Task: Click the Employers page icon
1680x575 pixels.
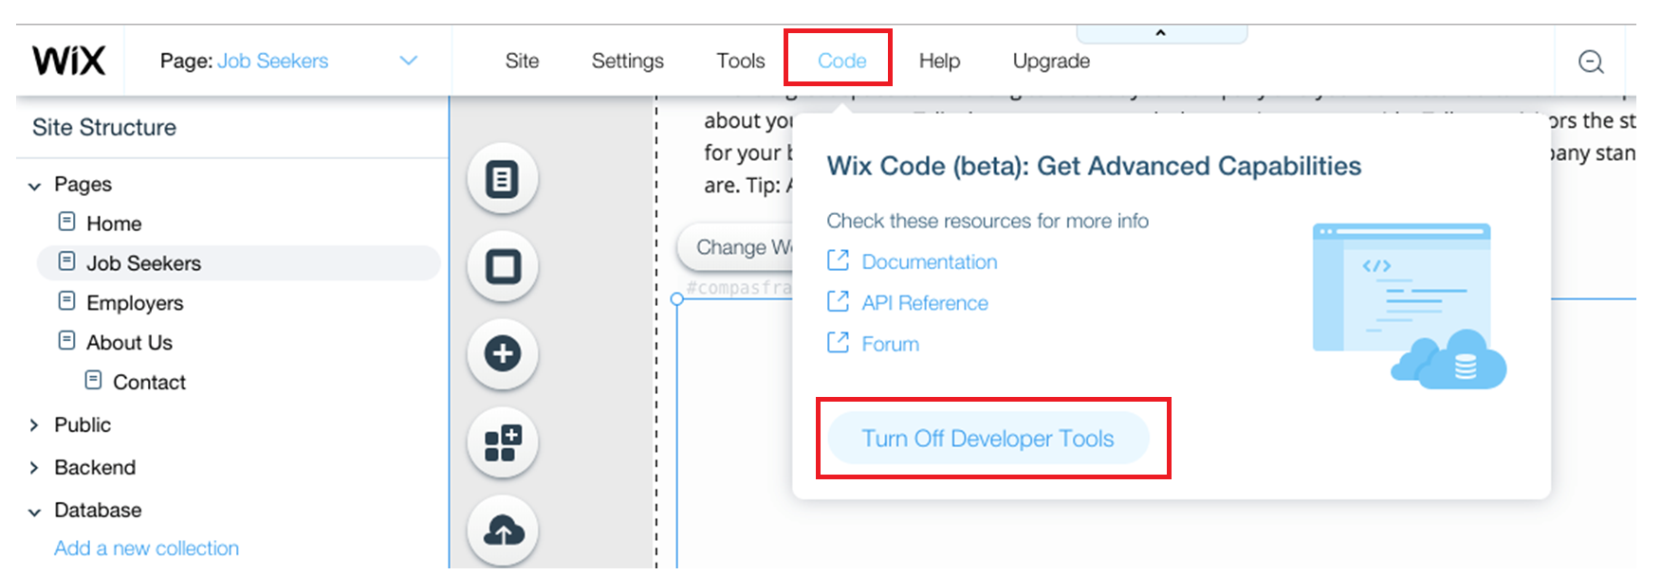Action: [x=66, y=301]
